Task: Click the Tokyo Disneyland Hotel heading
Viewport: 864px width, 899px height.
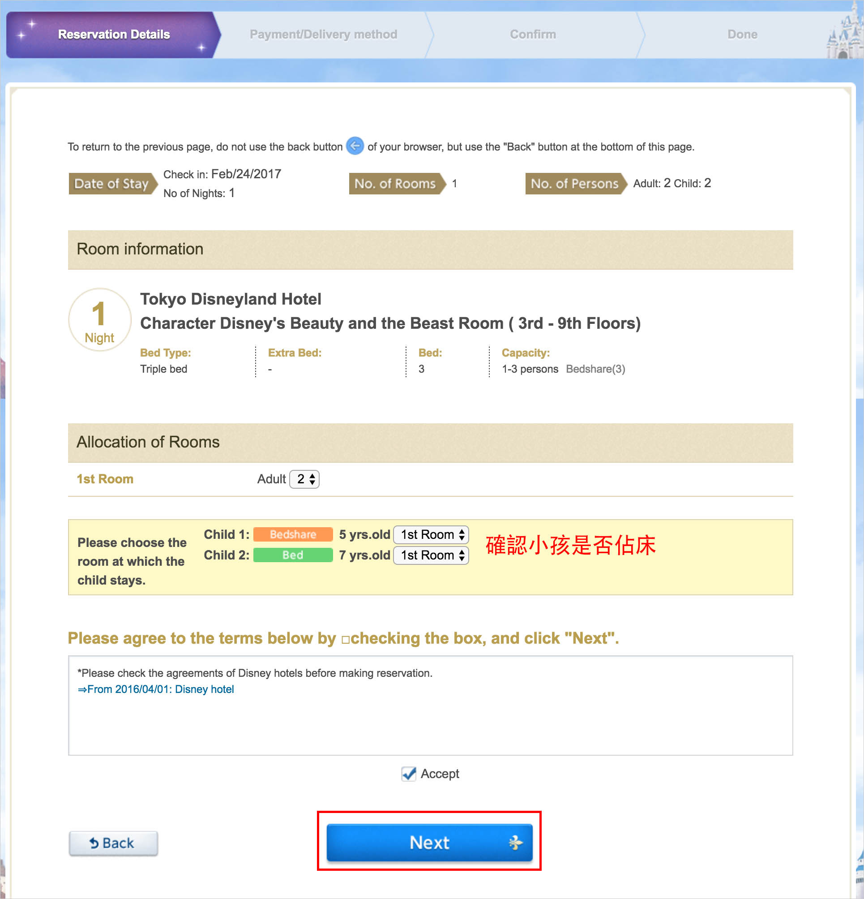Action: pyautogui.click(x=231, y=299)
